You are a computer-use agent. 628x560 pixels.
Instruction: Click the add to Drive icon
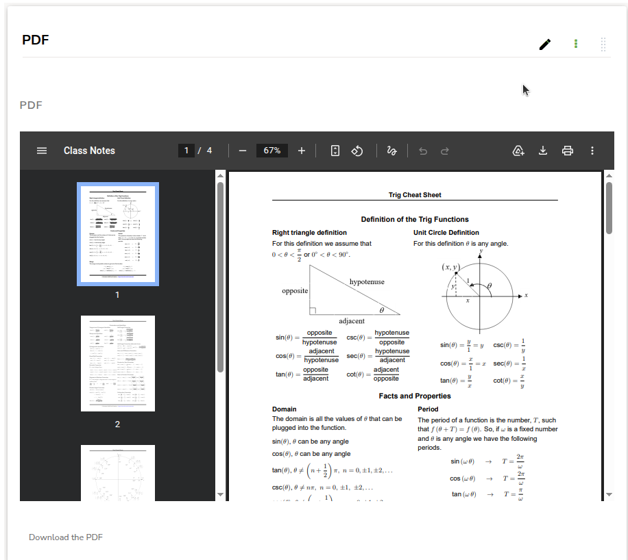[x=518, y=151]
